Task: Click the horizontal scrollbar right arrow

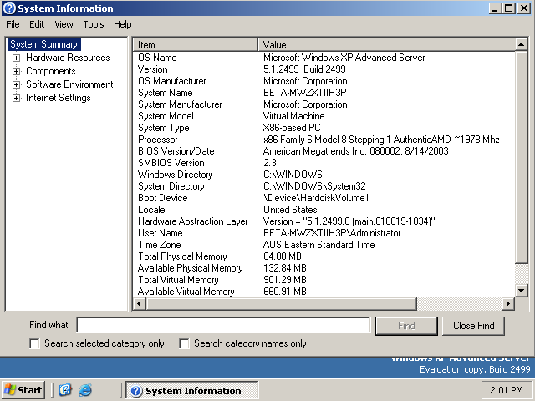Action: coord(507,303)
